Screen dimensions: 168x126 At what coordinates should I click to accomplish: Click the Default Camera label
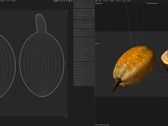tap(153, 3)
